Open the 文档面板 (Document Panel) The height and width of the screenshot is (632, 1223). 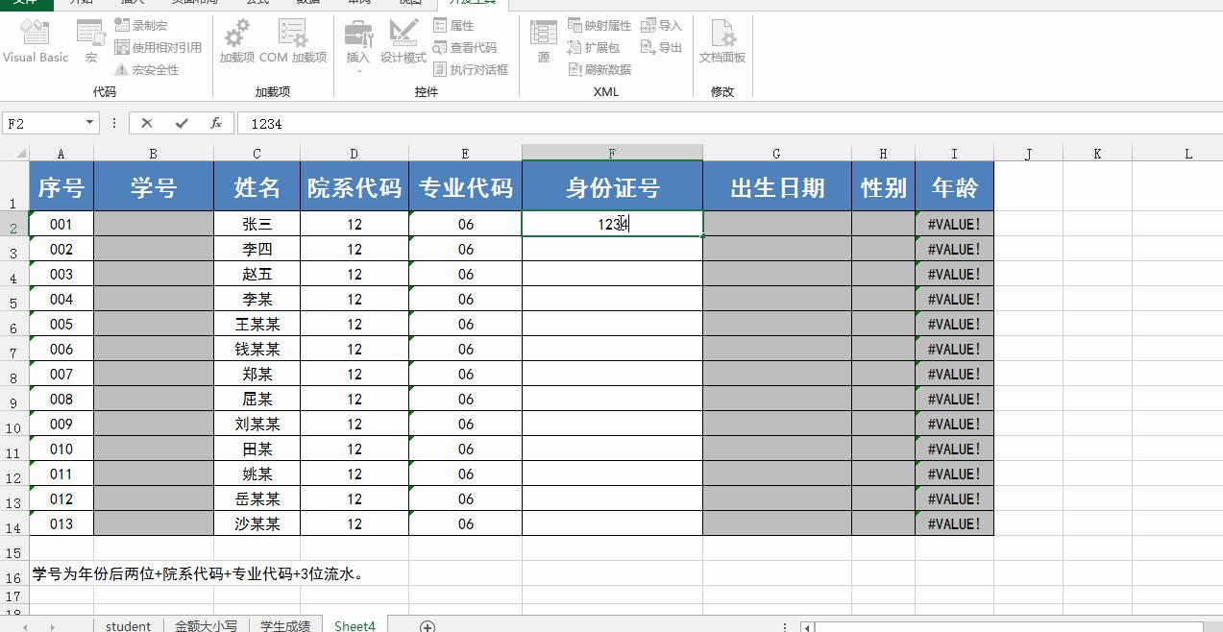click(722, 43)
